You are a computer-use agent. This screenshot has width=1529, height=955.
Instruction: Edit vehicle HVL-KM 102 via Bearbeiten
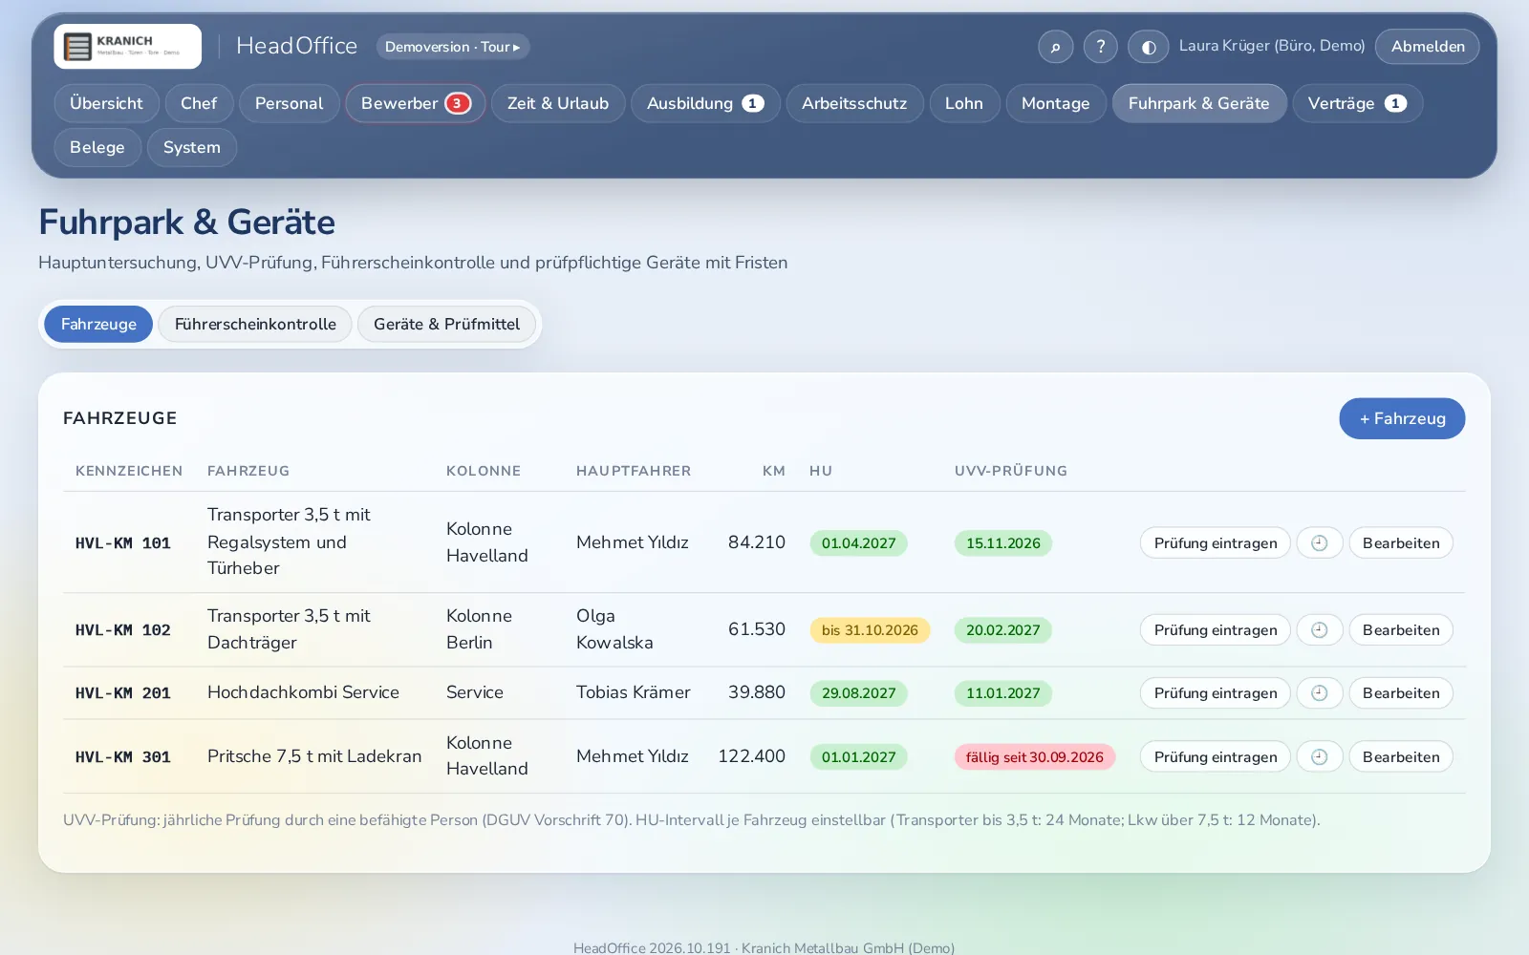(x=1401, y=629)
